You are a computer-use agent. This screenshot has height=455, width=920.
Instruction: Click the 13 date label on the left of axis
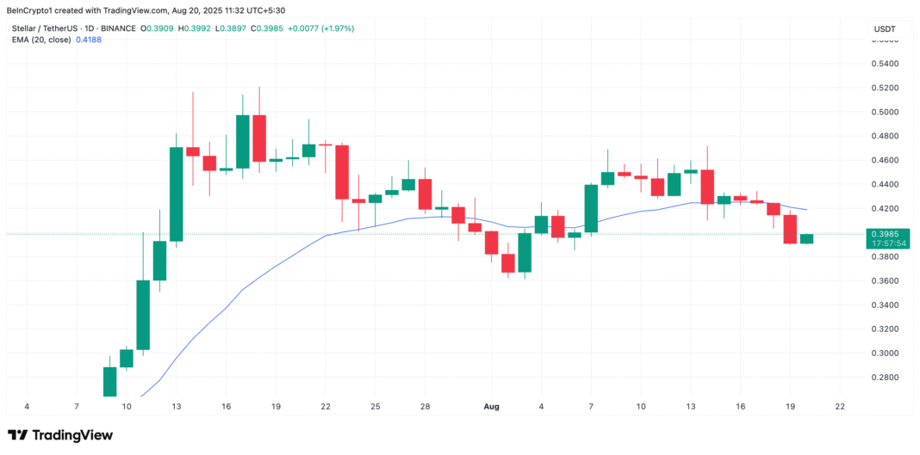pyautogui.click(x=176, y=406)
